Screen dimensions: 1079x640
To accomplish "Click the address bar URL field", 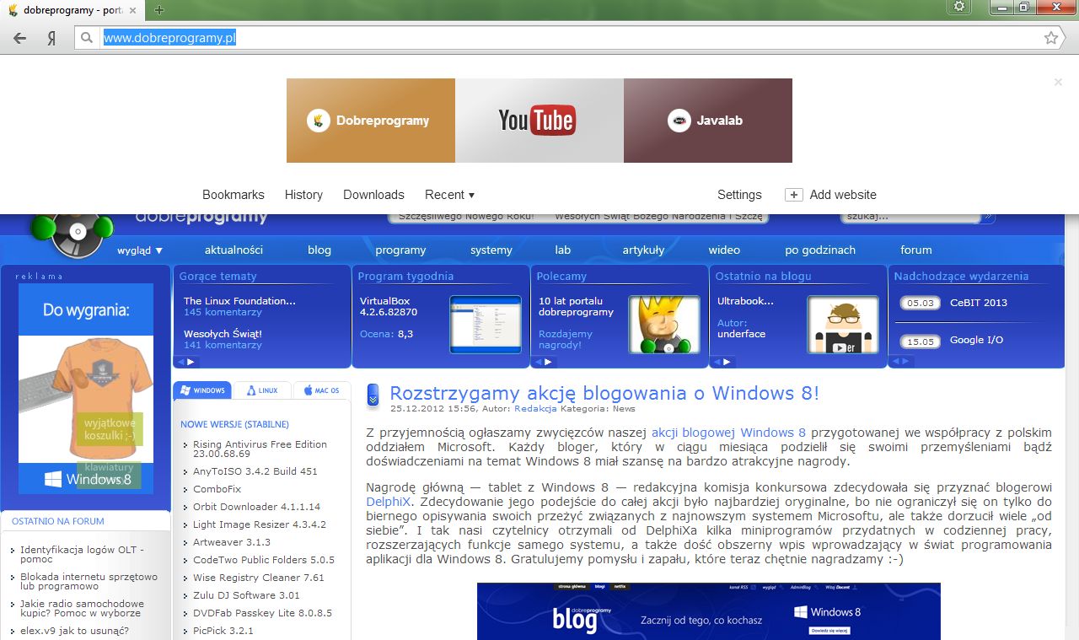I will 556,38.
